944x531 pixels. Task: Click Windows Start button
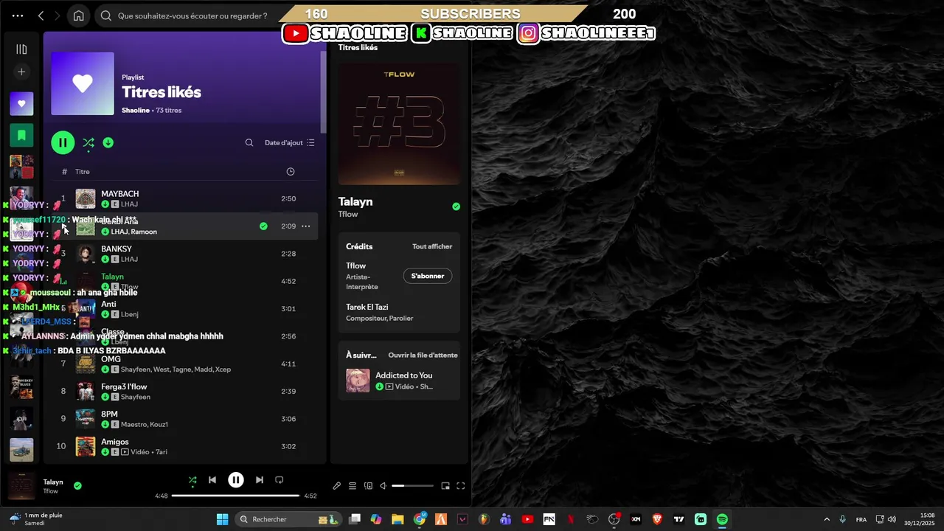(222, 519)
